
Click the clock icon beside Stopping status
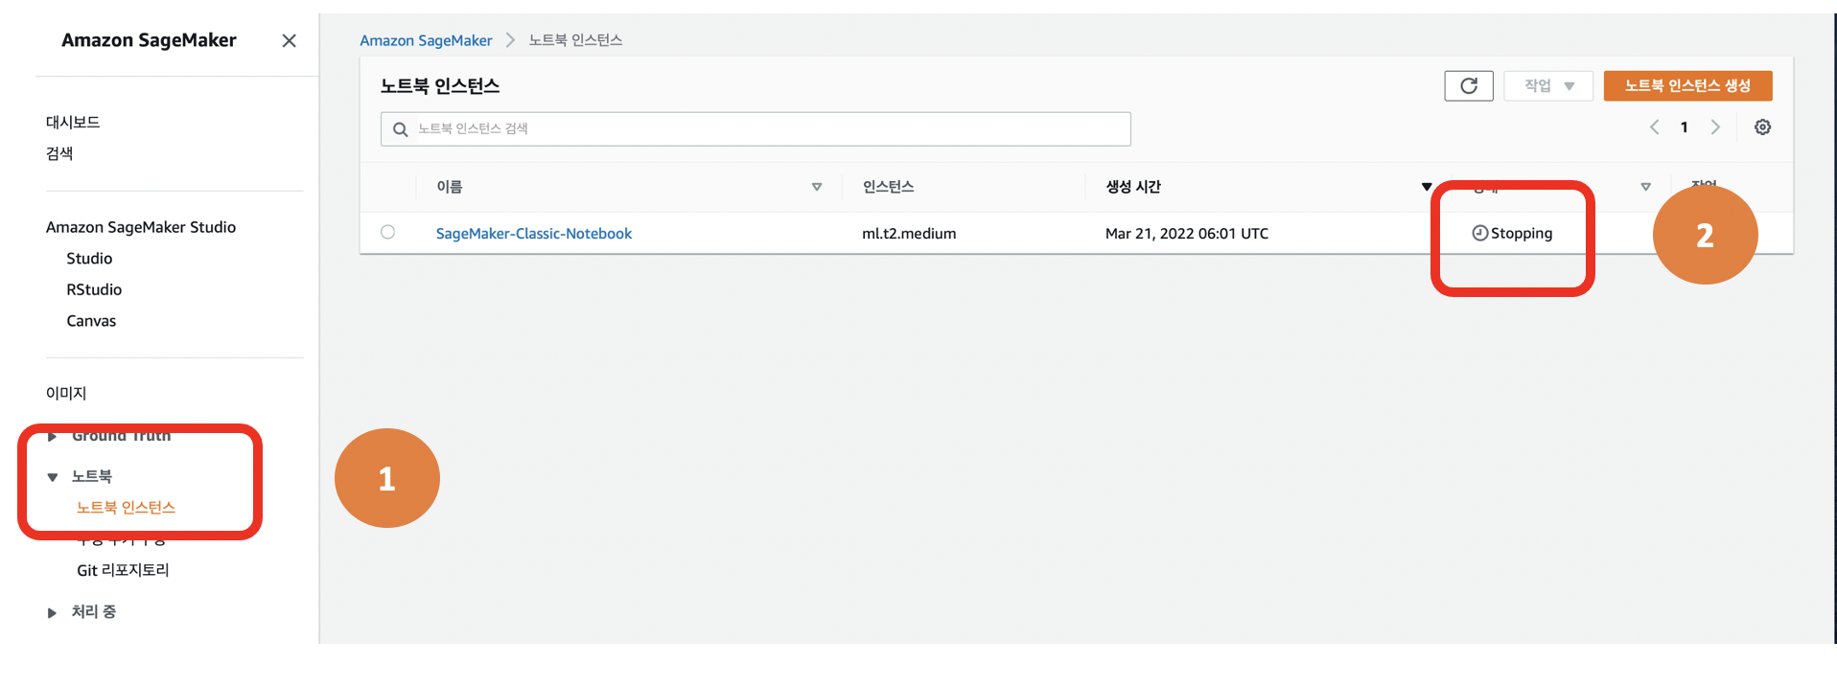pyautogui.click(x=1479, y=233)
